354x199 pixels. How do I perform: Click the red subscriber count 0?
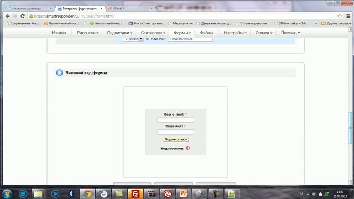pyautogui.click(x=188, y=148)
